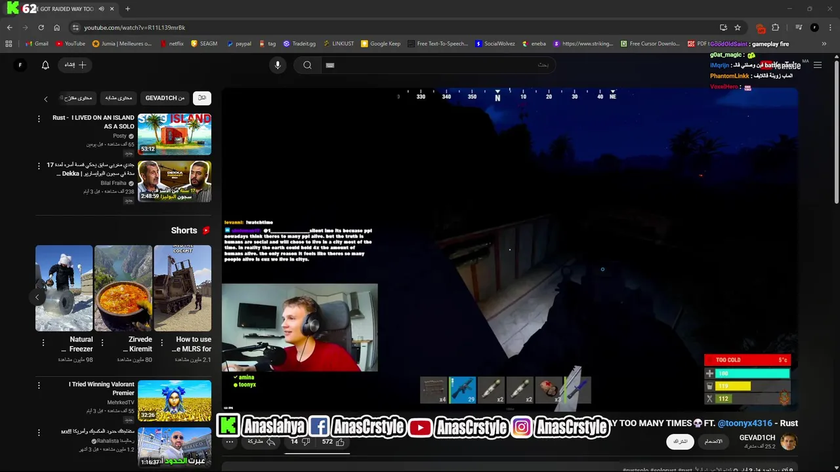
Task: Open the eneba bookmark
Action: [x=534, y=44]
